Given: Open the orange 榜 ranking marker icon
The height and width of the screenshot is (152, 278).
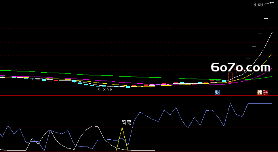Looking at the screenshot, I should (259, 92).
